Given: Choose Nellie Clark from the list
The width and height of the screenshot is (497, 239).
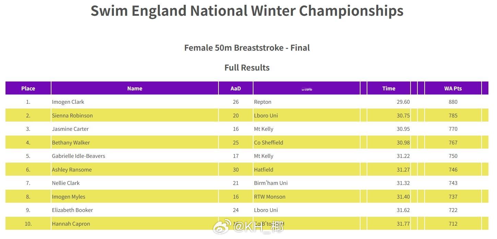Looking at the screenshot, I should 66,183.
